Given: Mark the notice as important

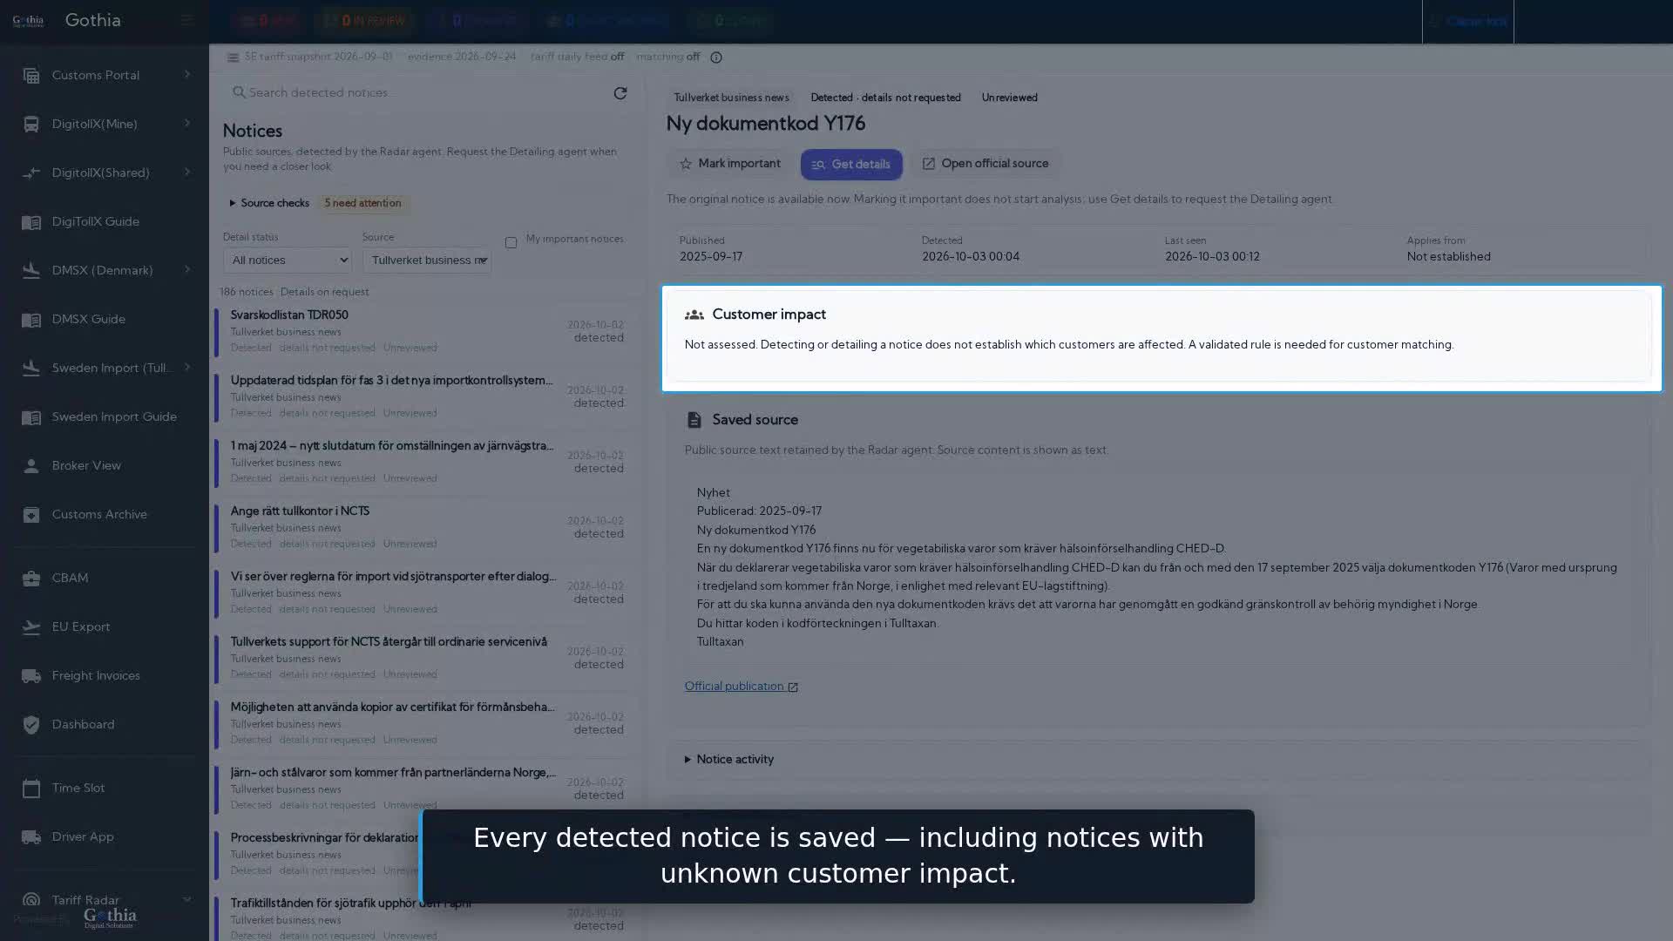Looking at the screenshot, I should pos(730,164).
